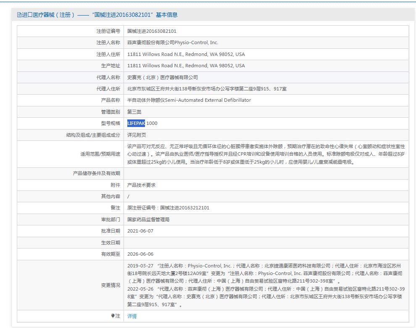
Task: Click the bulb icon next to 注
Action: point(113,316)
